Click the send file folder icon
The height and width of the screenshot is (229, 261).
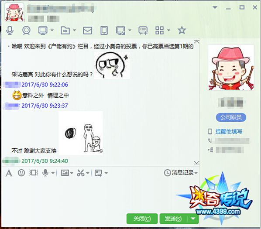(x=65, y=31)
